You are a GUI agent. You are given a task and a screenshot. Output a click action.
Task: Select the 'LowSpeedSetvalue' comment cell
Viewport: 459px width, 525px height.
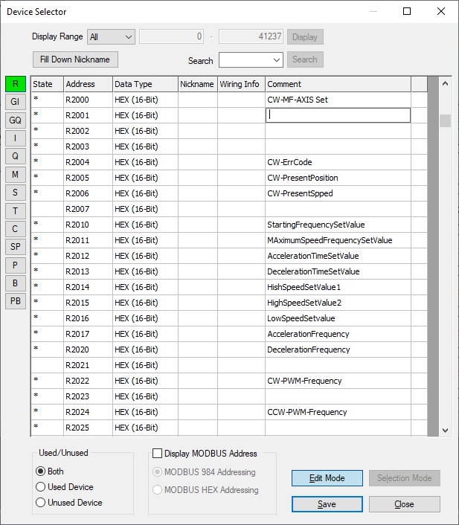338,318
